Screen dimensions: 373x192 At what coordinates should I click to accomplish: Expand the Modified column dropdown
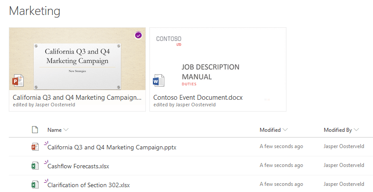(x=285, y=130)
